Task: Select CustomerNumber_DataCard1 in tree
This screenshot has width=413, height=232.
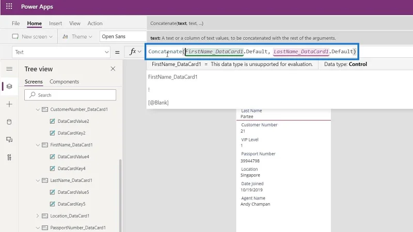Action: [79, 109]
